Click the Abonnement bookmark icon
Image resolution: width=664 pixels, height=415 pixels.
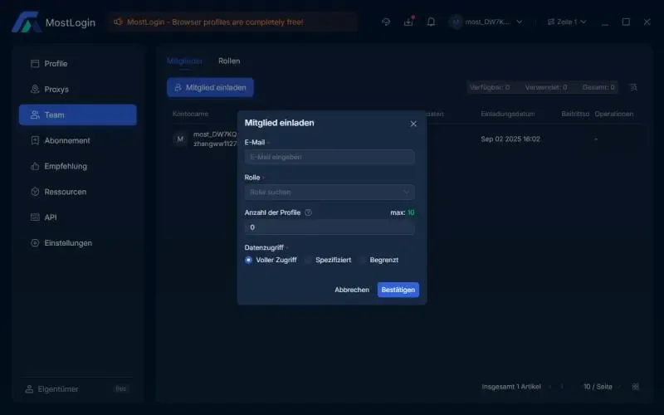(x=35, y=140)
